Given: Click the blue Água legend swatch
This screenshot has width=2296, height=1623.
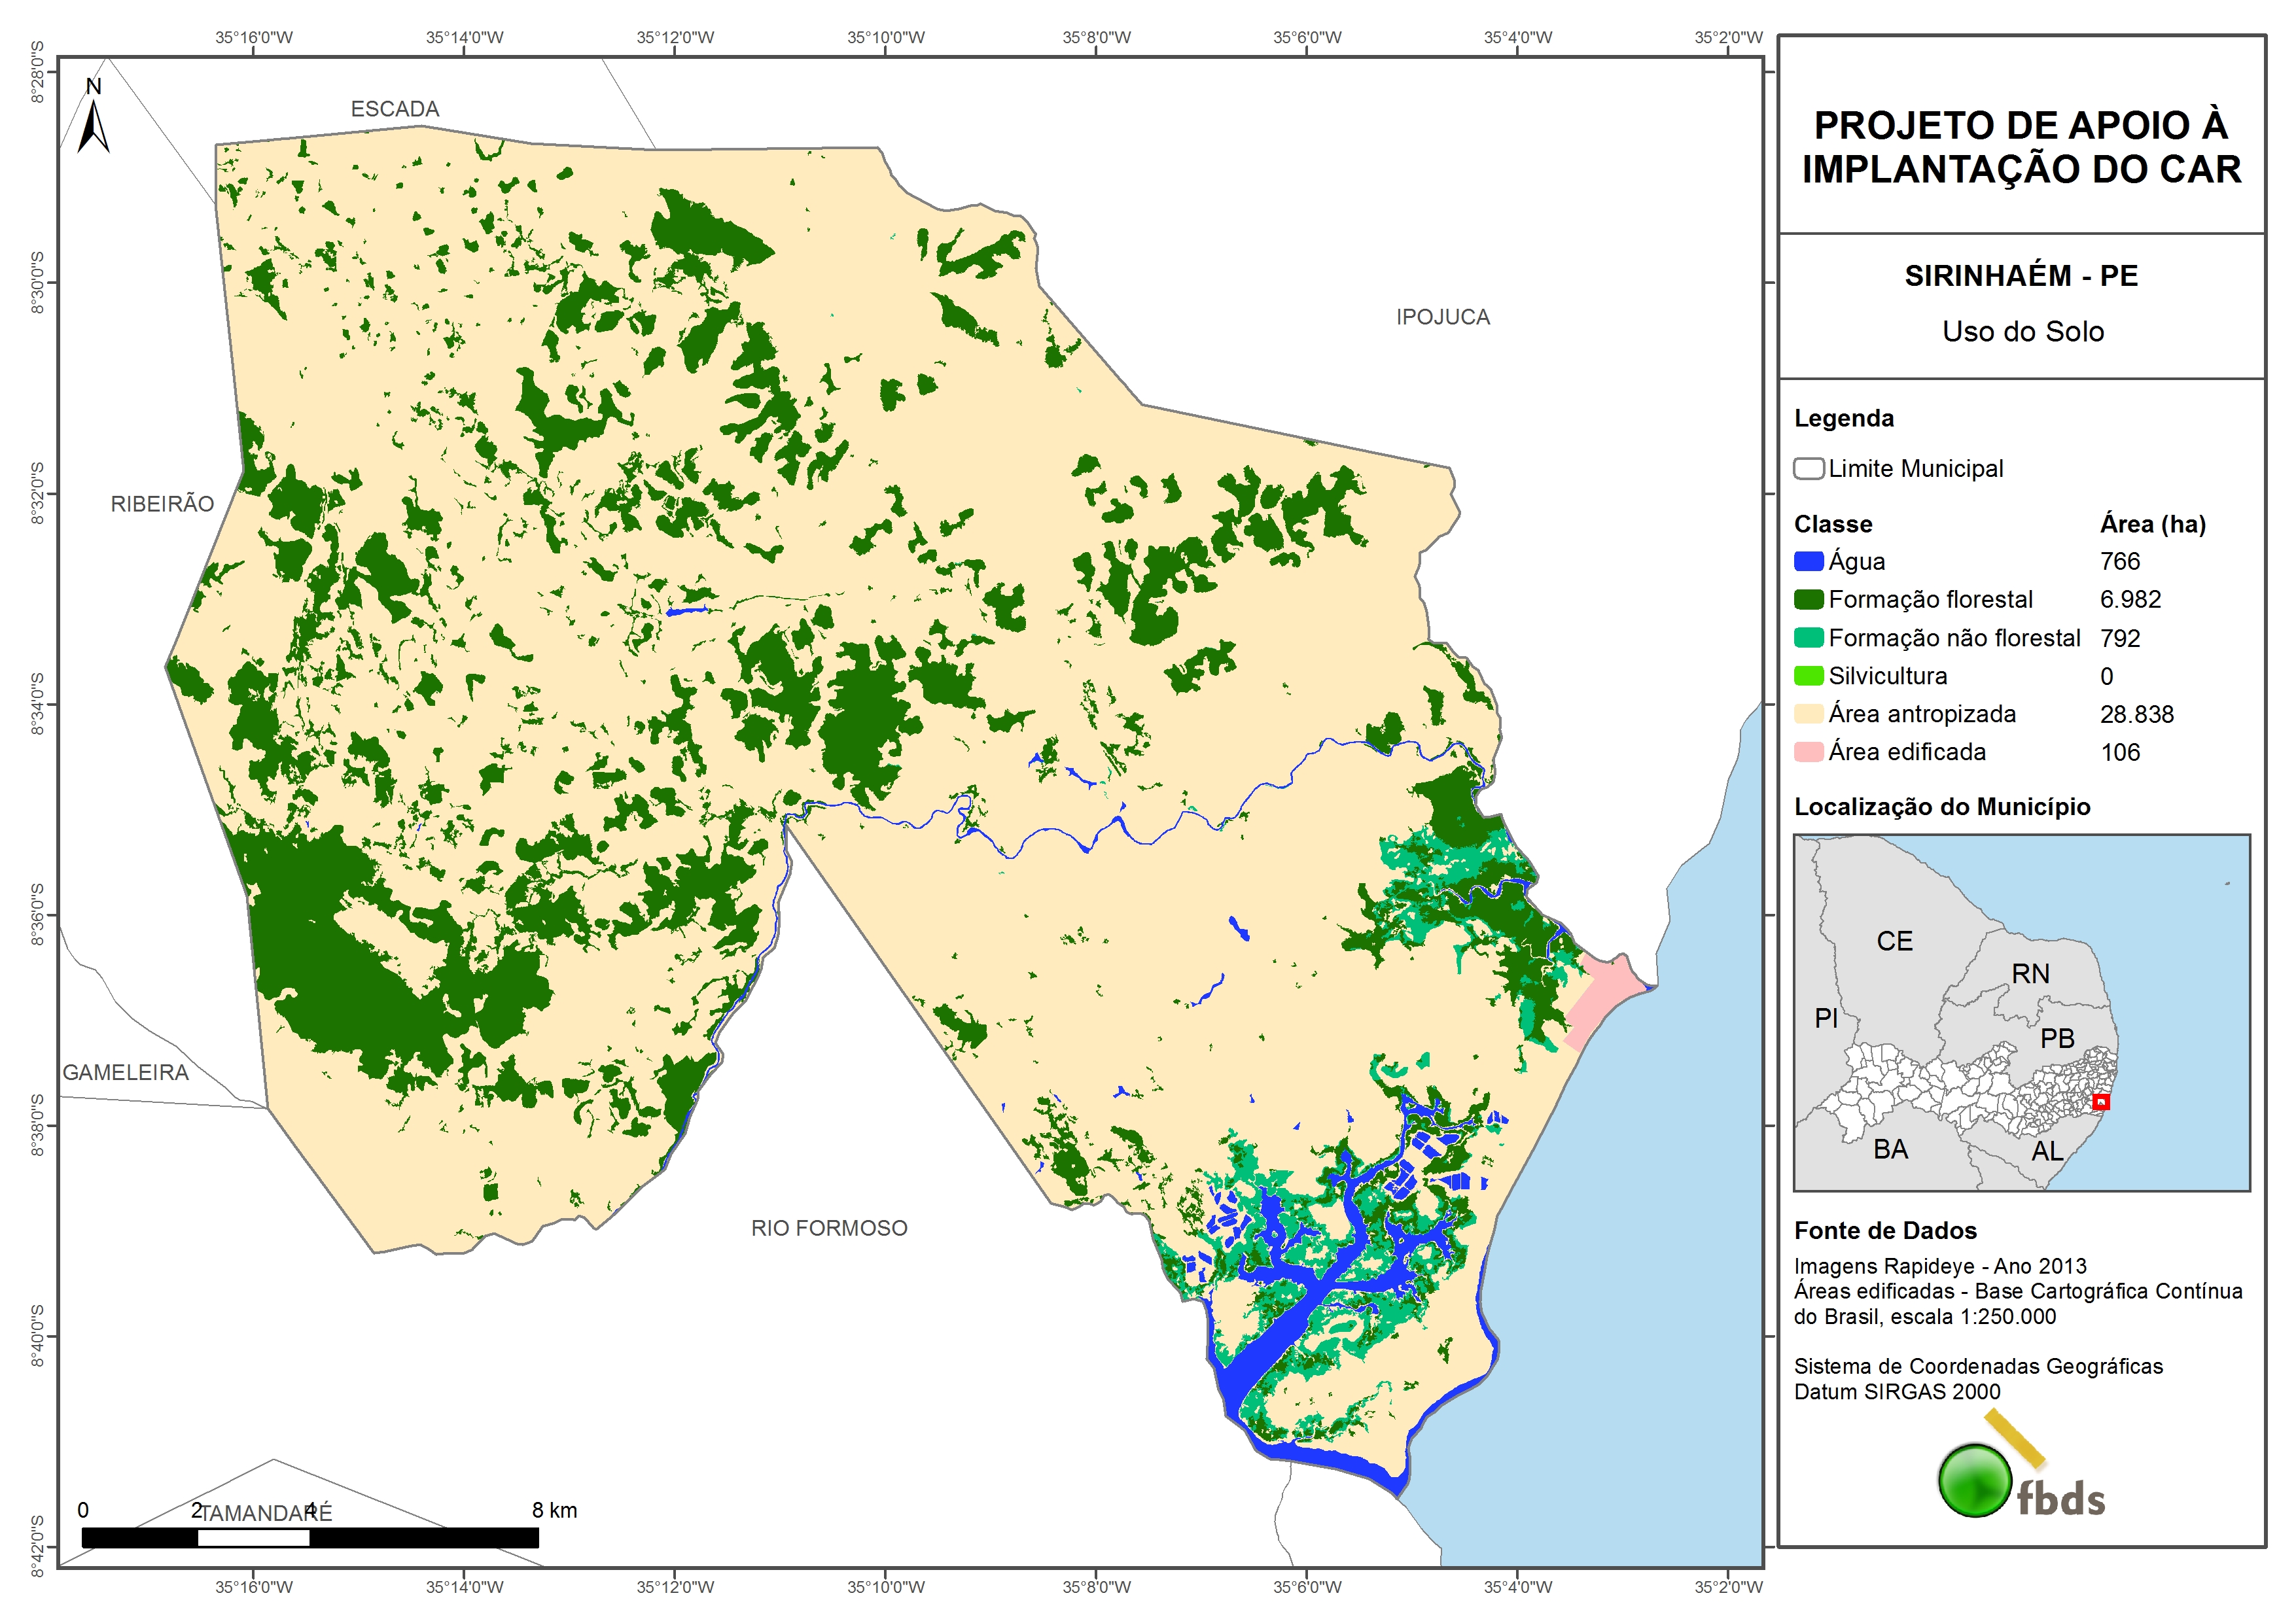Looking at the screenshot, I should tap(1808, 562).
